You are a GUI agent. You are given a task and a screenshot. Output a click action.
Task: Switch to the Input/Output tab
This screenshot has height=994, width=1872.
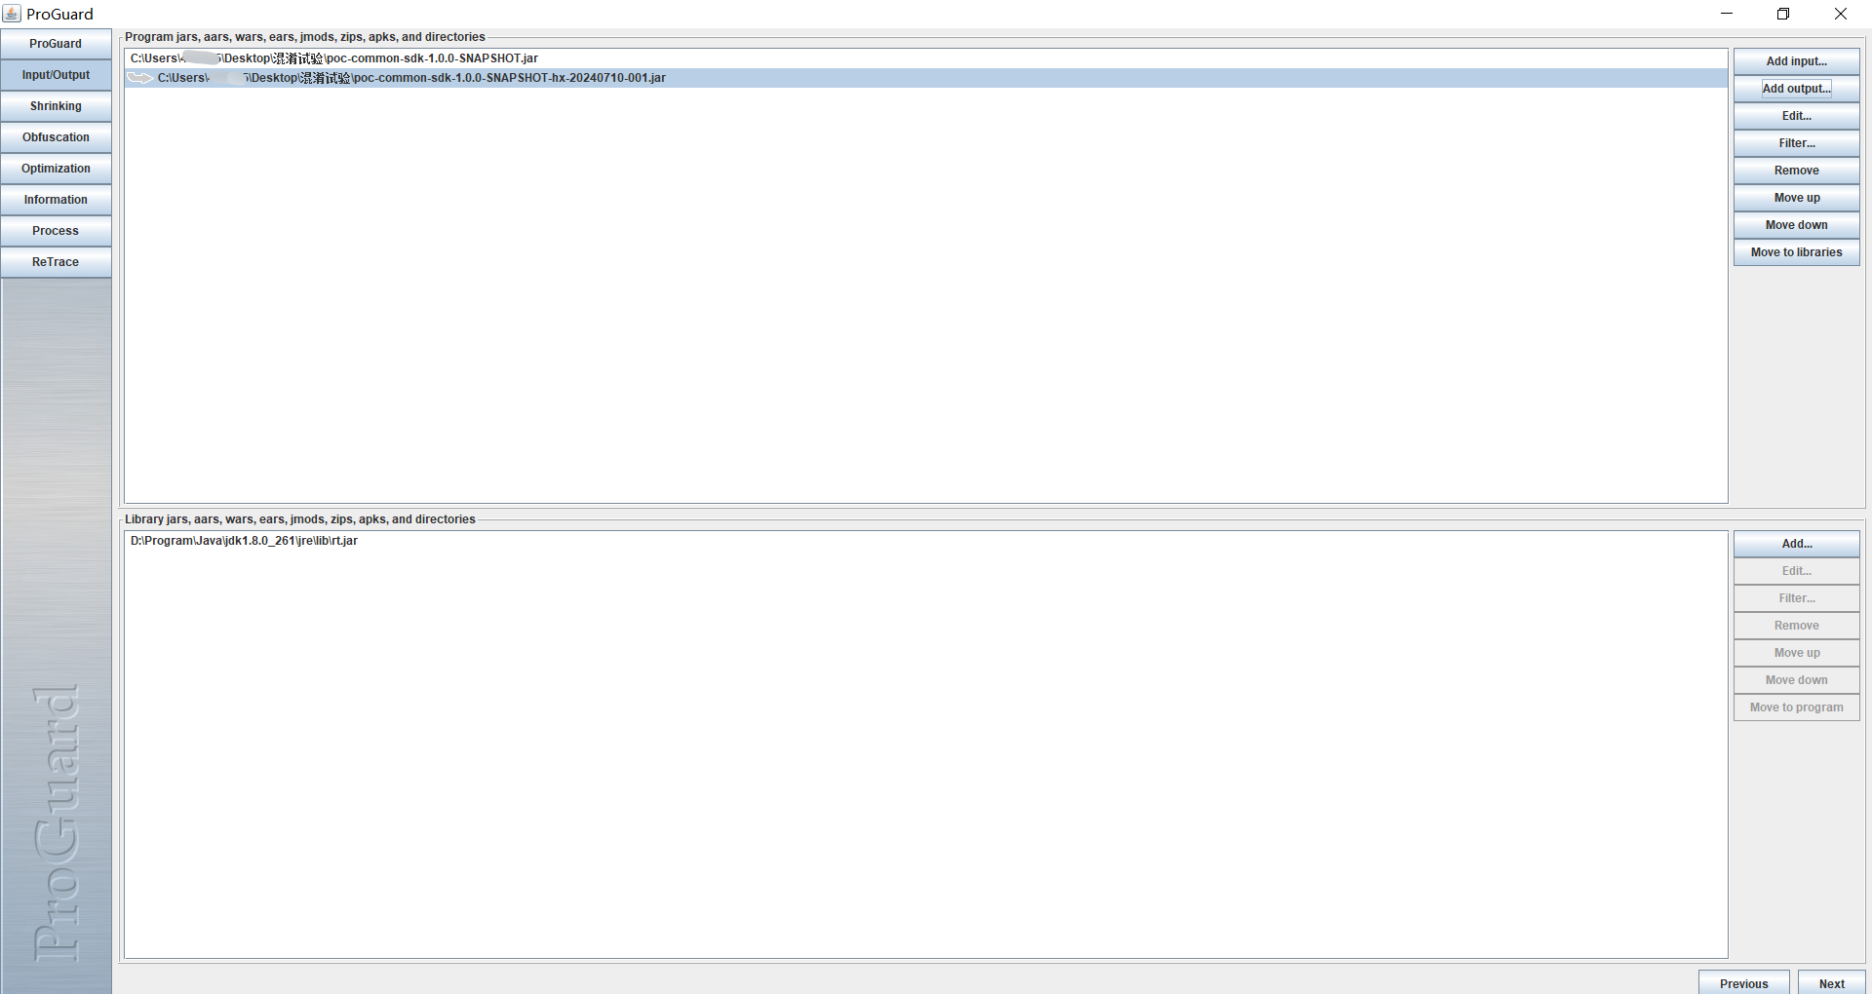(x=56, y=75)
